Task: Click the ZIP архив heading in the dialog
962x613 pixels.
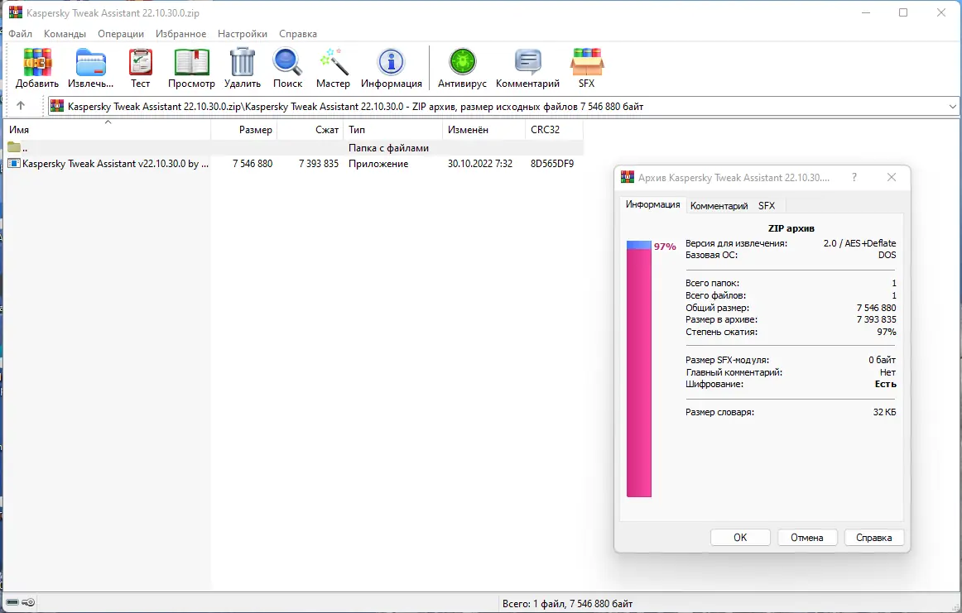Action: 791,228
